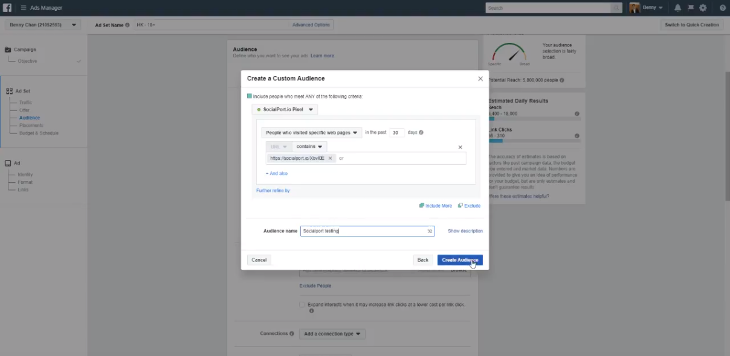This screenshot has height=356, width=730.
Task: Delete the URL rule row
Action: coord(460,147)
